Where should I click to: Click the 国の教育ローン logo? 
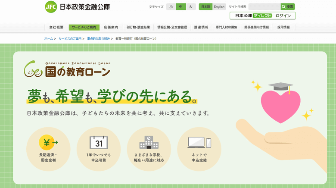[67, 69]
